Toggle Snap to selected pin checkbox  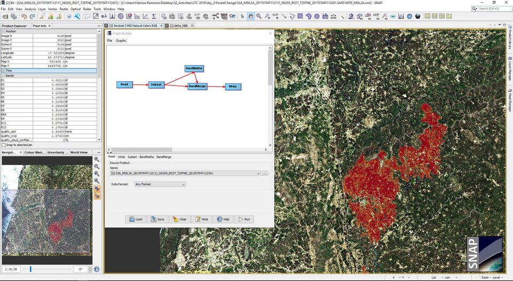tap(4, 145)
